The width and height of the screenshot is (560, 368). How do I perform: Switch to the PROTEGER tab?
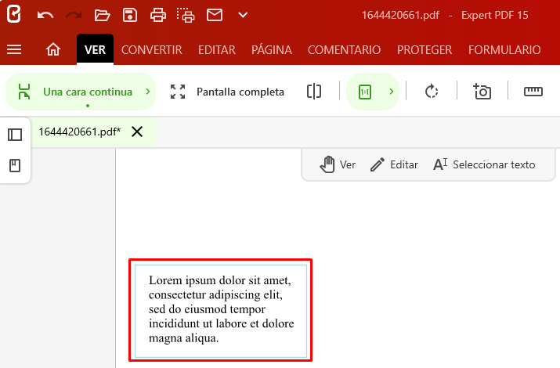[x=425, y=50]
